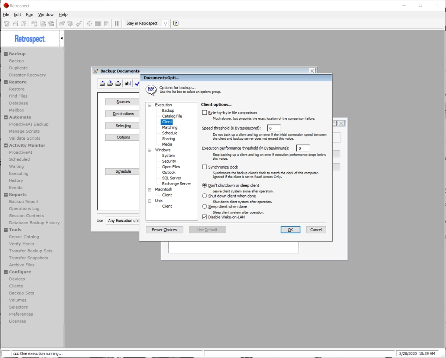
Task: Select Media in the options tree
Action: coord(167,144)
